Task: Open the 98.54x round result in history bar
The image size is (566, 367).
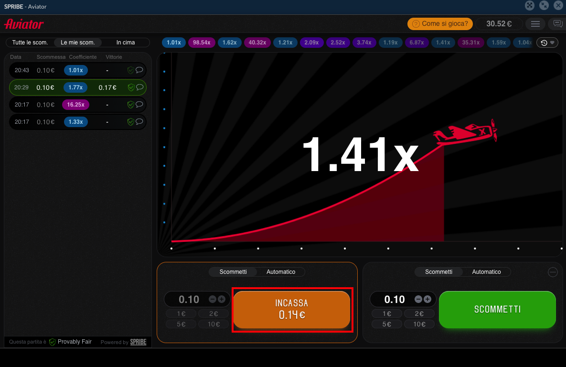Action: 202,43
